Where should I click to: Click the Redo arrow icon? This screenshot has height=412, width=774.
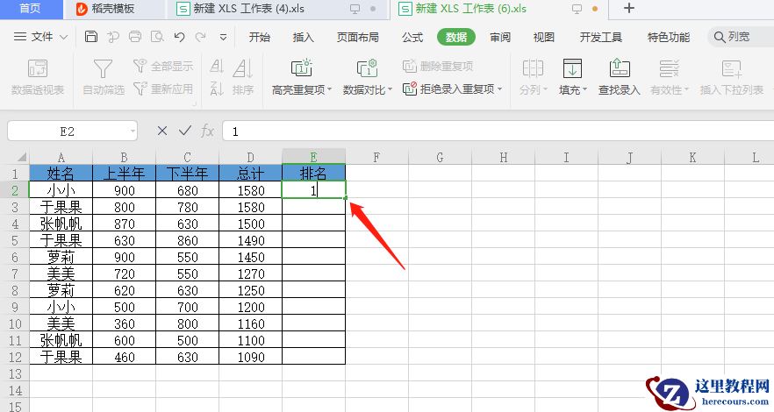[200, 37]
